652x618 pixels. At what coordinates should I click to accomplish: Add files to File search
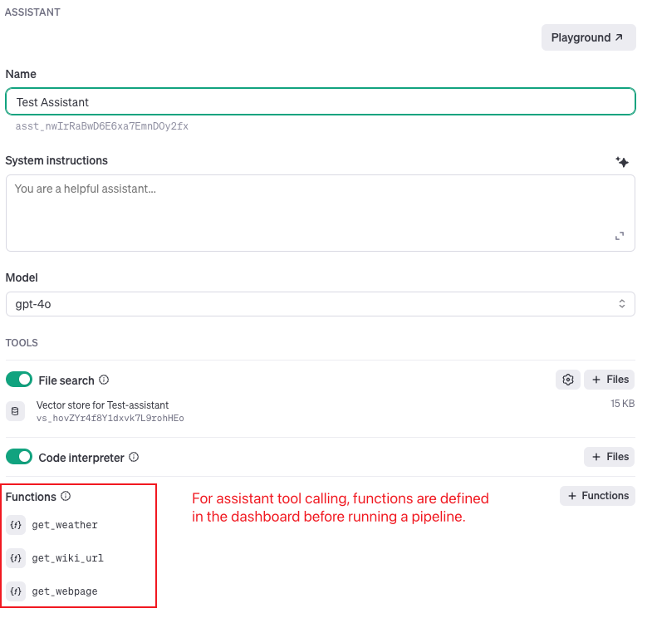click(610, 380)
